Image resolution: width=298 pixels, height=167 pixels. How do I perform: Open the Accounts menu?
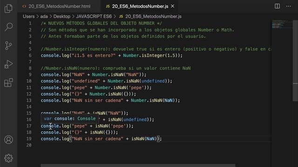pos(8,140)
